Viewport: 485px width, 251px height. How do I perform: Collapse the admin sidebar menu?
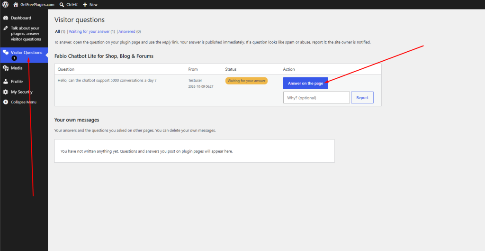(x=24, y=102)
